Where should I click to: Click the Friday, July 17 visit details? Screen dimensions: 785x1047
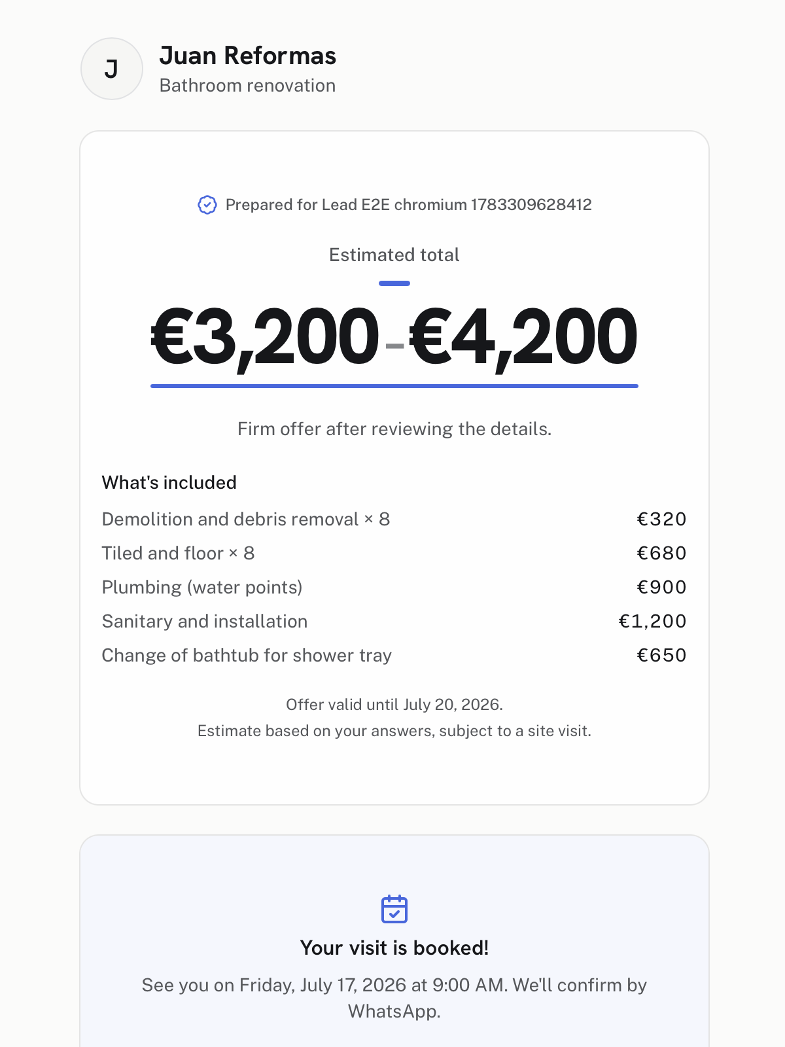[x=394, y=998]
